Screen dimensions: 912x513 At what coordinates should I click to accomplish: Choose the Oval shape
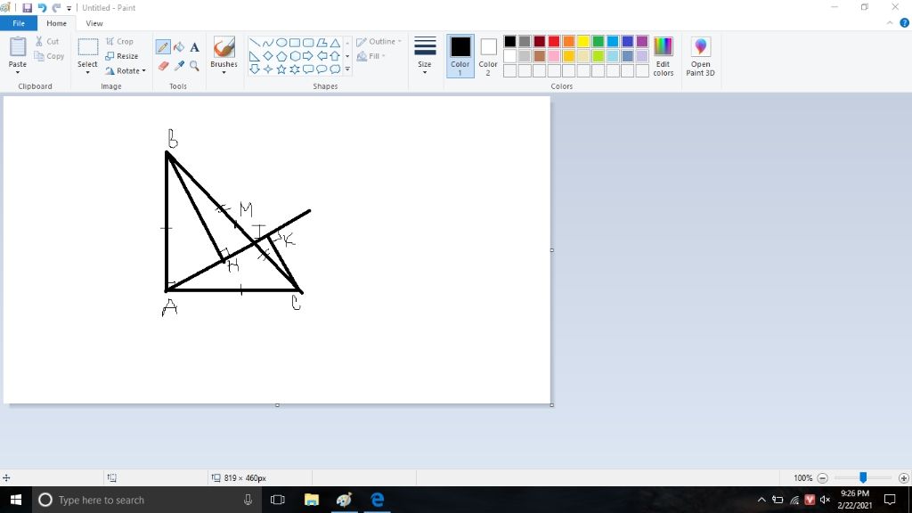[281, 43]
